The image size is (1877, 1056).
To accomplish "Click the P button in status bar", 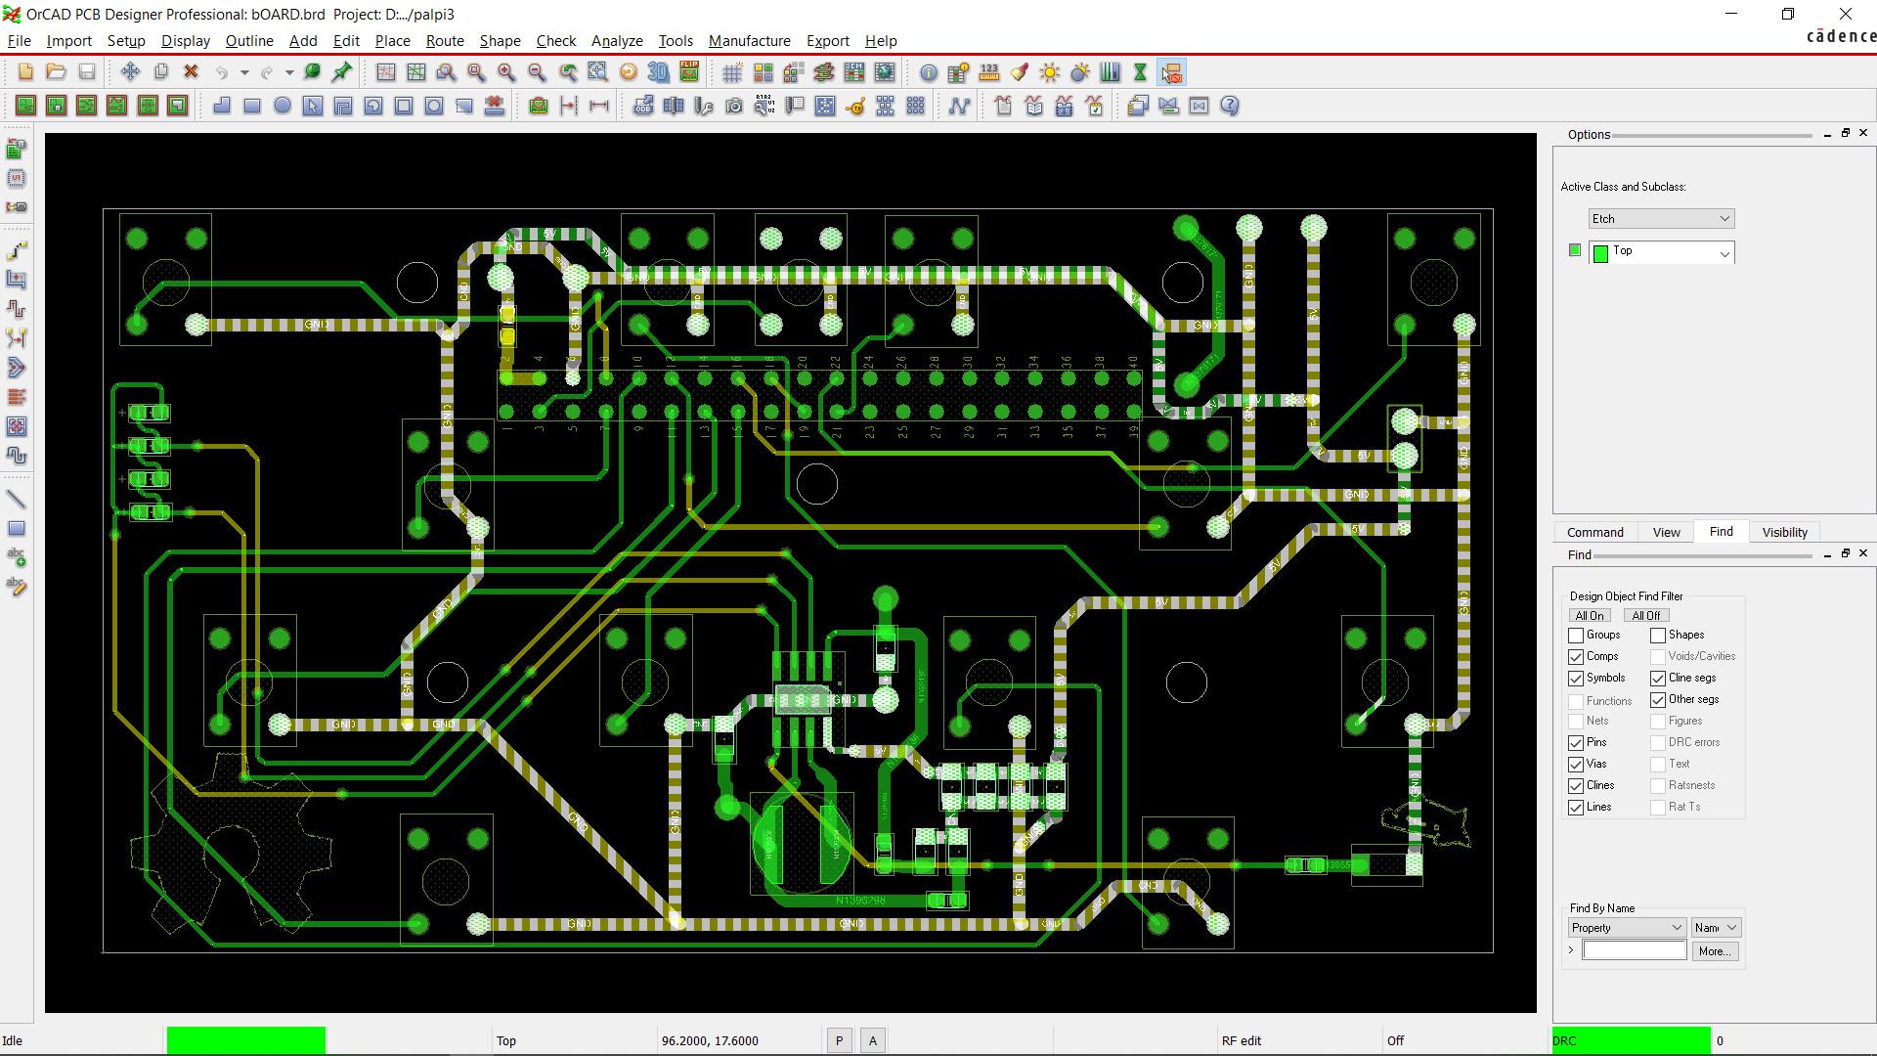I will 839,1041.
